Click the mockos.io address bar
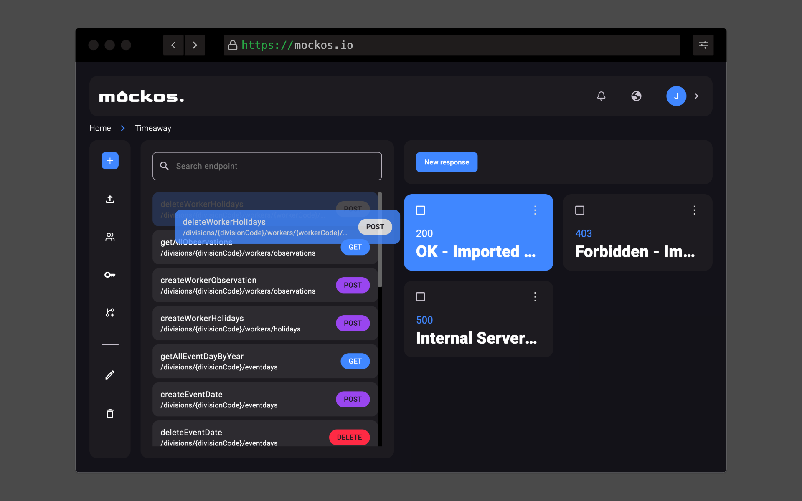Image resolution: width=802 pixels, height=501 pixels. (452, 45)
